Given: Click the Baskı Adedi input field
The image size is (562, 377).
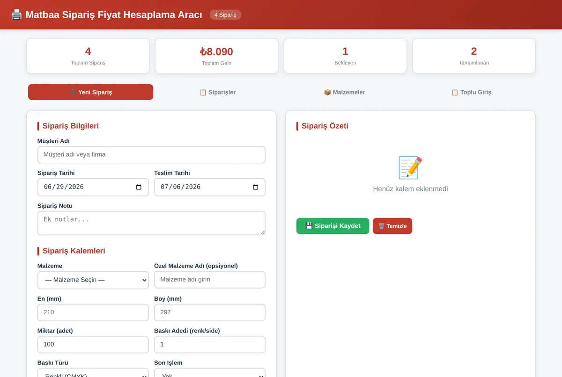Looking at the screenshot, I should [210, 344].
